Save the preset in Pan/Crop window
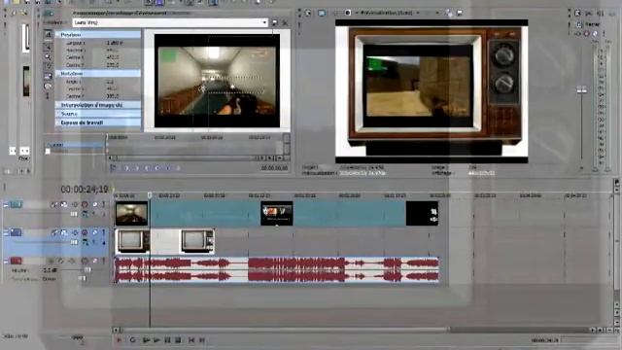The height and width of the screenshot is (350, 622). coord(275,23)
